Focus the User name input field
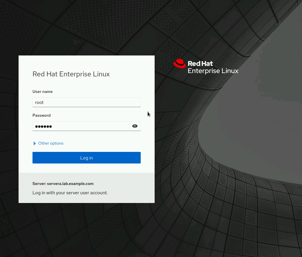The width and height of the screenshot is (302, 257). (86, 102)
